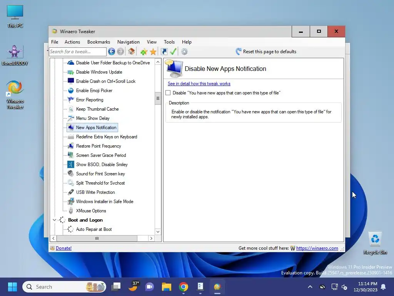
Task: Select Screen Saver Grace Period item
Action: pos(101,155)
